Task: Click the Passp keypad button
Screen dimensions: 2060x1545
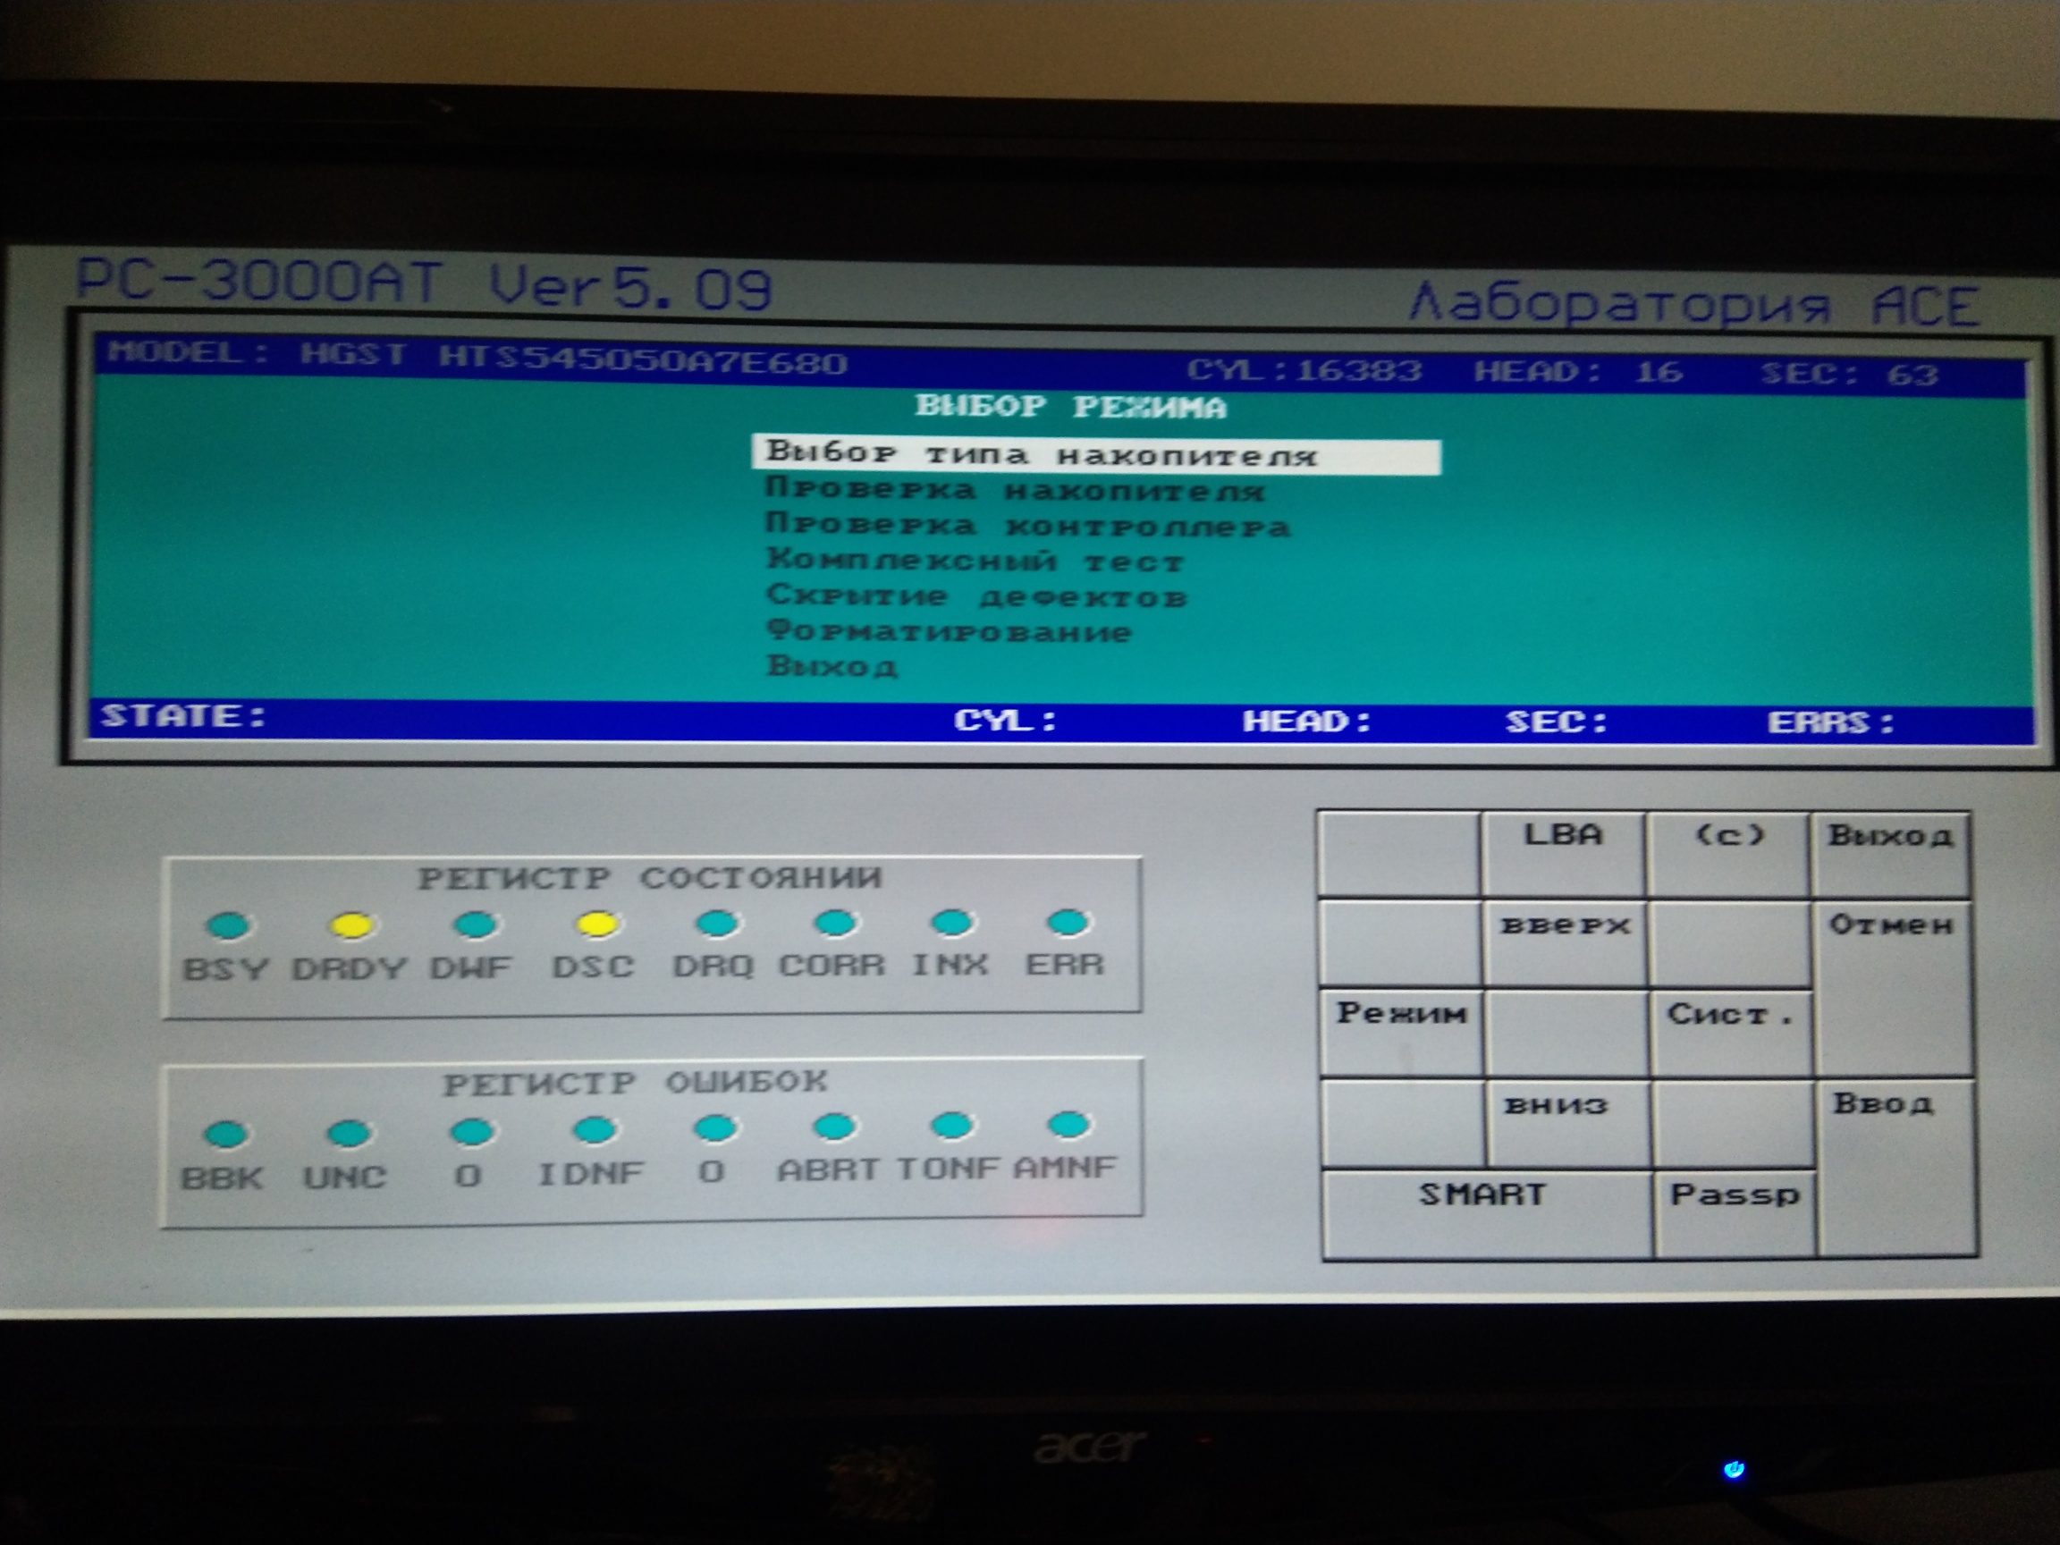Action: [x=1735, y=1214]
